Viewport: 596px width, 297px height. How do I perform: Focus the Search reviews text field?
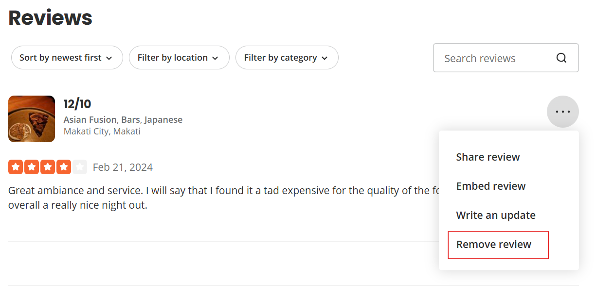(491, 58)
